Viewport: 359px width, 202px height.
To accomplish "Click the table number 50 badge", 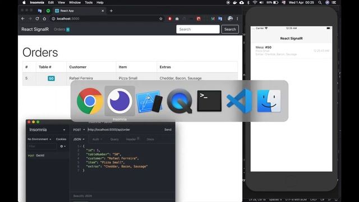I will (51, 79).
